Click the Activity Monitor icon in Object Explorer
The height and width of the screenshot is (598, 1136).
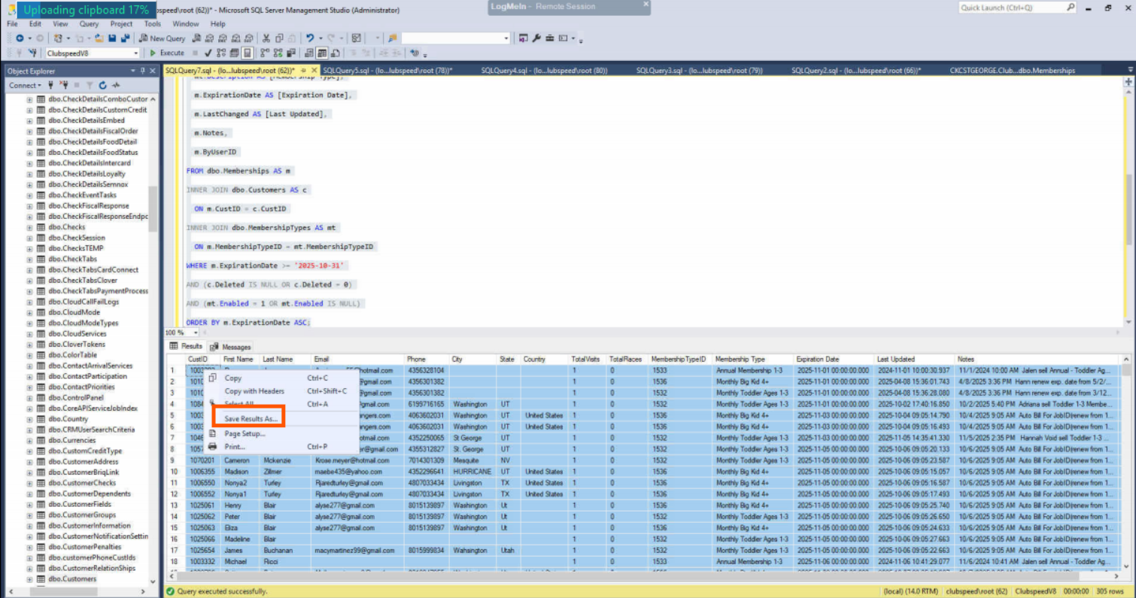click(116, 86)
